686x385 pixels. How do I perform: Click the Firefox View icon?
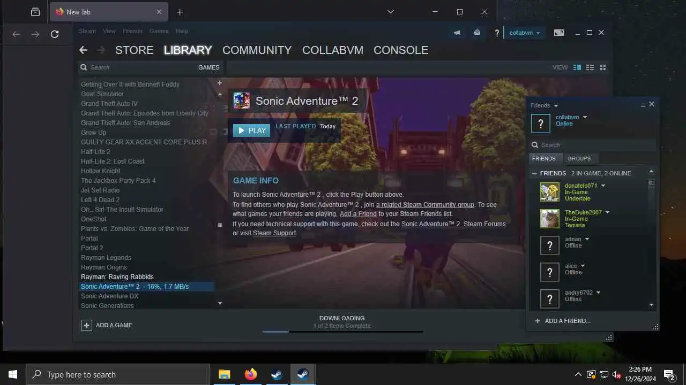(x=35, y=12)
